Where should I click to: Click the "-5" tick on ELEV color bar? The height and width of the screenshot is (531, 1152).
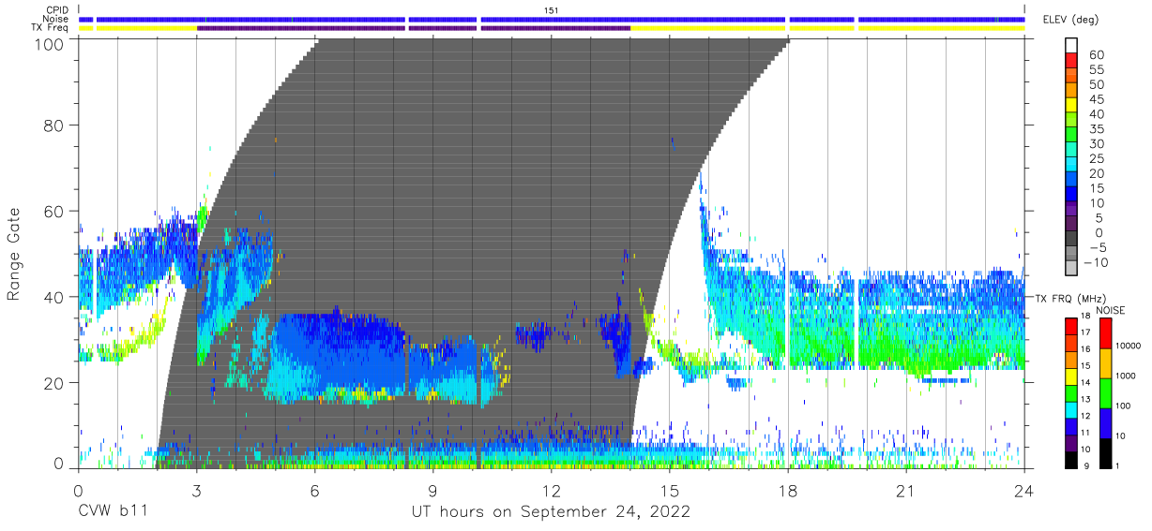pos(1098,246)
